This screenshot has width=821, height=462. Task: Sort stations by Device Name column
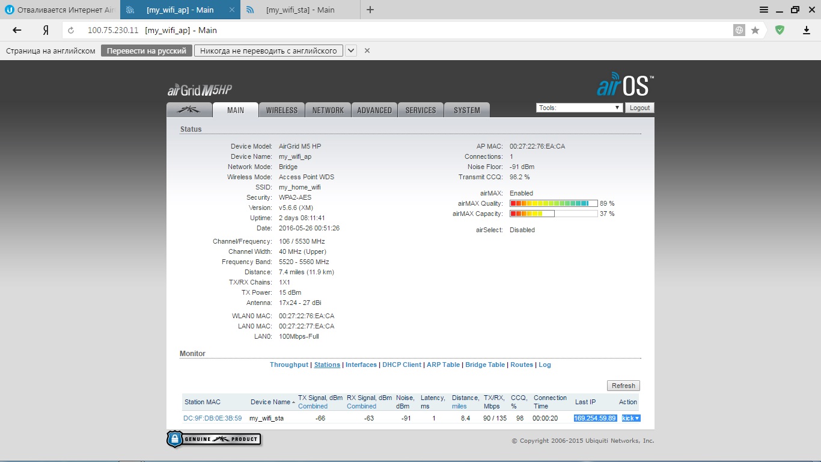(272, 402)
